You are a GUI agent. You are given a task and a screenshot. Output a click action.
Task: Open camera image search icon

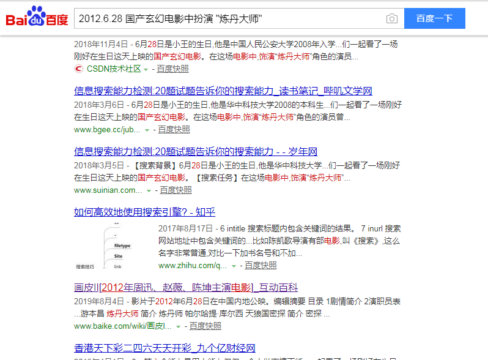click(392, 19)
